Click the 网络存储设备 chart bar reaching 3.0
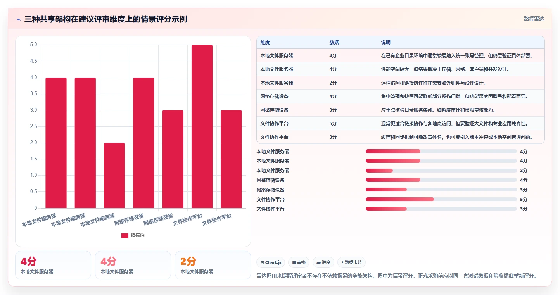This screenshot has width=560, height=295. pos(173,159)
